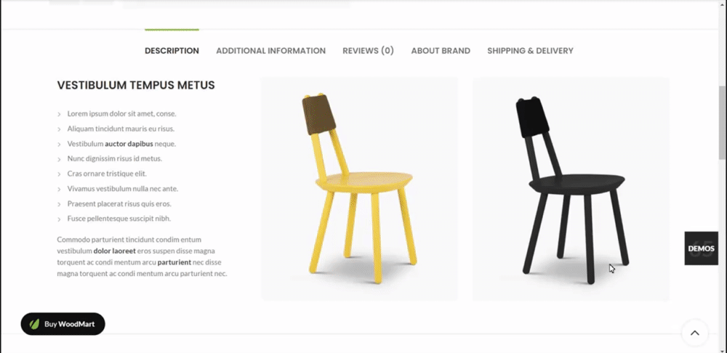The height and width of the screenshot is (353, 727).
Task: Click the 'Vestibulum Tempus Metus' heading
Action: tap(136, 85)
